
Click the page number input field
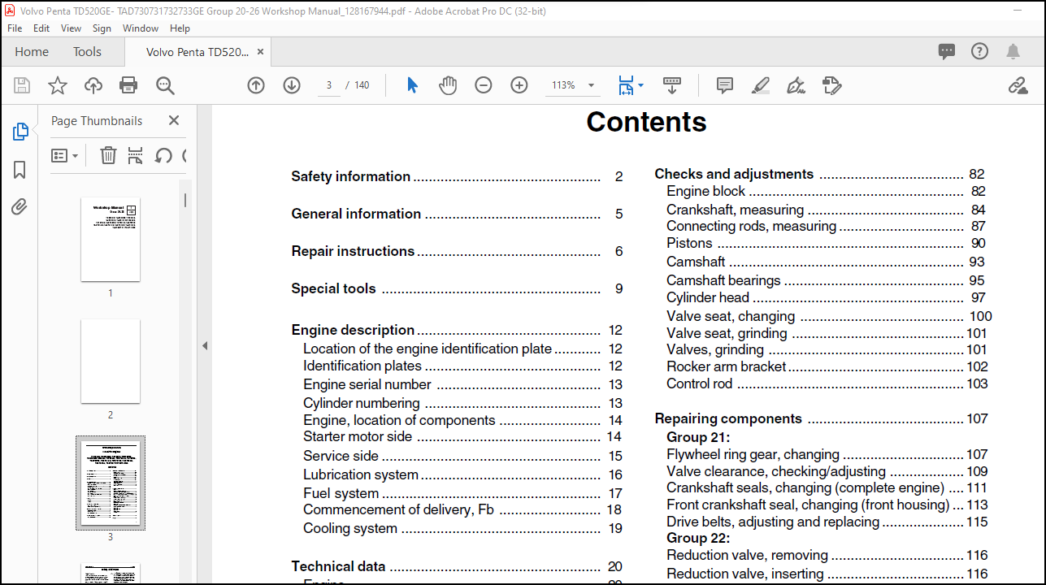click(x=328, y=85)
